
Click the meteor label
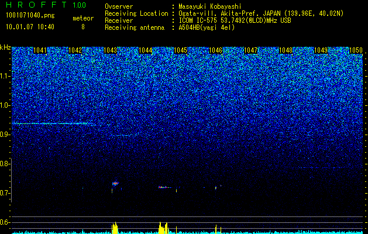pyautogui.click(x=83, y=18)
